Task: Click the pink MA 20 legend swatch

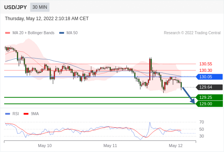Action: (8, 33)
